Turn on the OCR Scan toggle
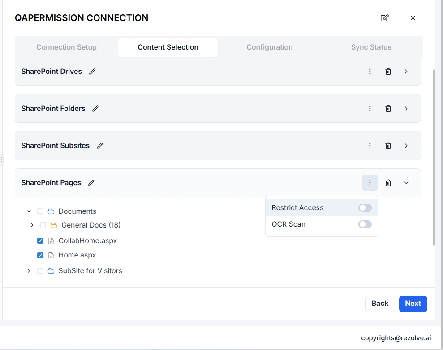The height and width of the screenshot is (350, 443). pyautogui.click(x=365, y=224)
